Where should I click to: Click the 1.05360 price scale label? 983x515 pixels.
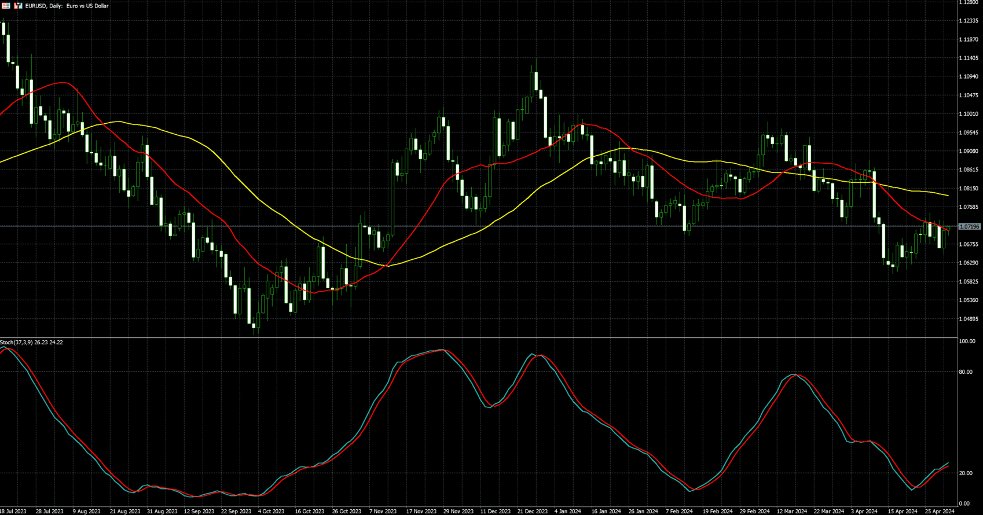tap(969, 300)
